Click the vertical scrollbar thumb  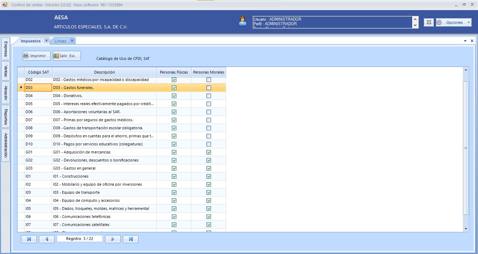(x=466, y=148)
